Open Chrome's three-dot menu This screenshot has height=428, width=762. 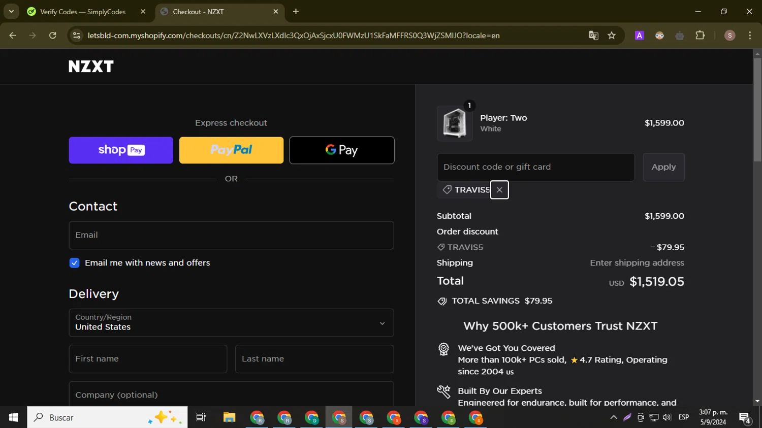(x=750, y=36)
